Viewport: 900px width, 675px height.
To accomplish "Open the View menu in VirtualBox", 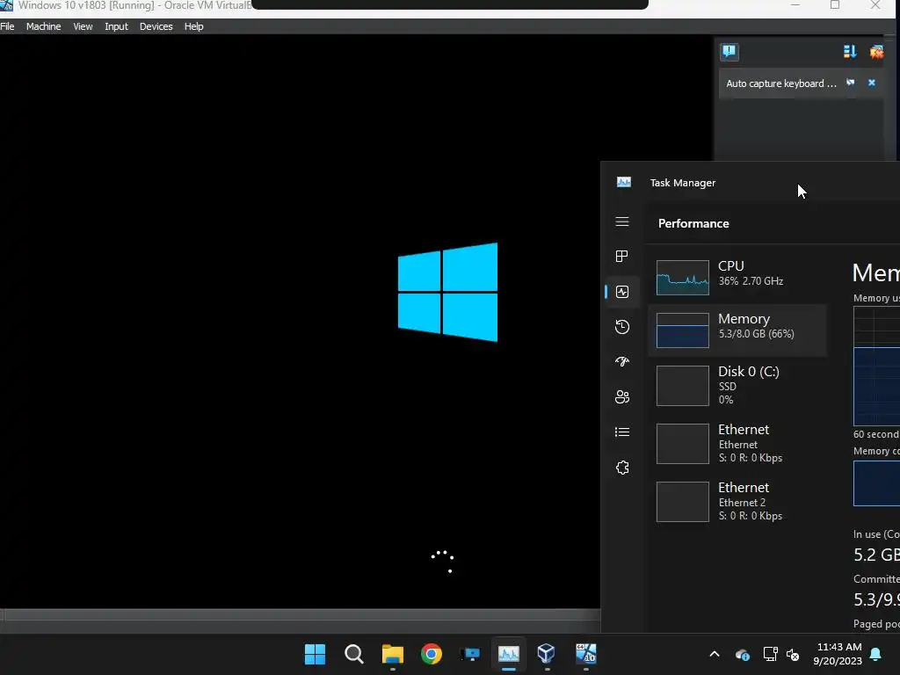I will click(83, 26).
